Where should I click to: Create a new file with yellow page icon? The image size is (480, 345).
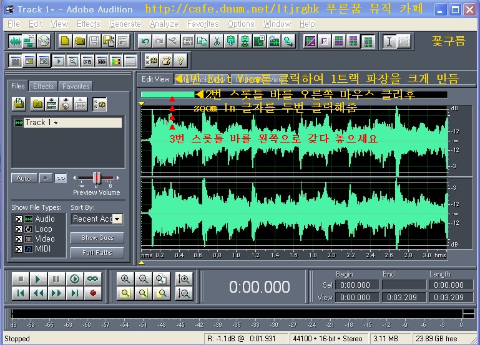[65, 41]
